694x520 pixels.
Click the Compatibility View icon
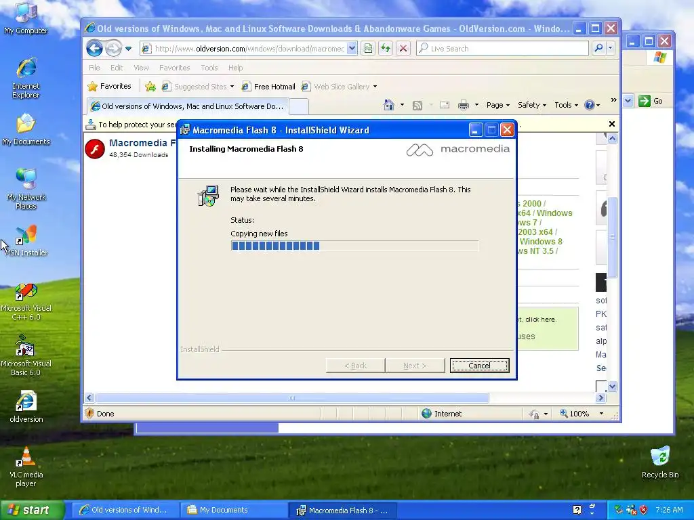click(x=368, y=49)
